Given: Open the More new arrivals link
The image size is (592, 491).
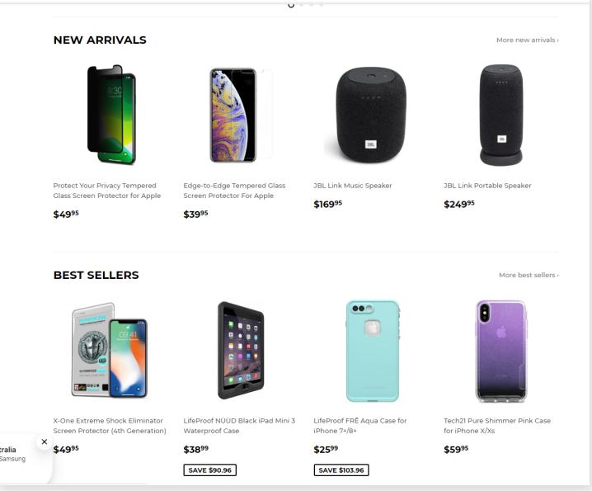Looking at the screenshot, I should [527, 40].
